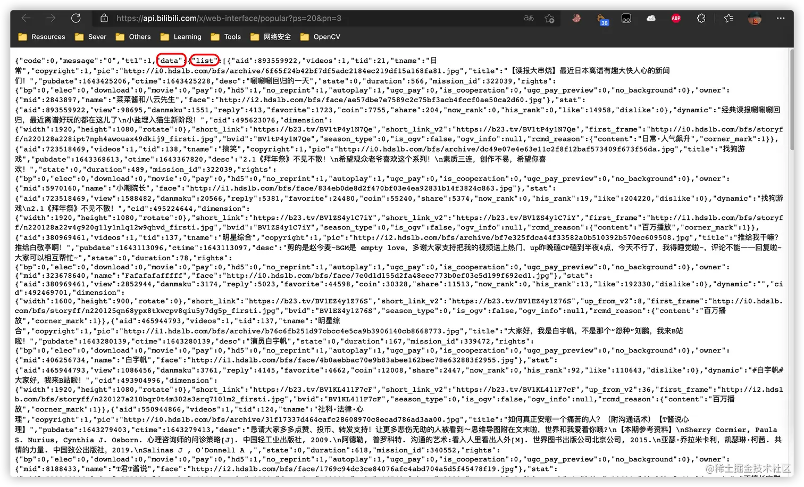This screenshot has width=804, height=487.
Task: Click the text "tname":"搞笑"
Action: coord(215,149)
